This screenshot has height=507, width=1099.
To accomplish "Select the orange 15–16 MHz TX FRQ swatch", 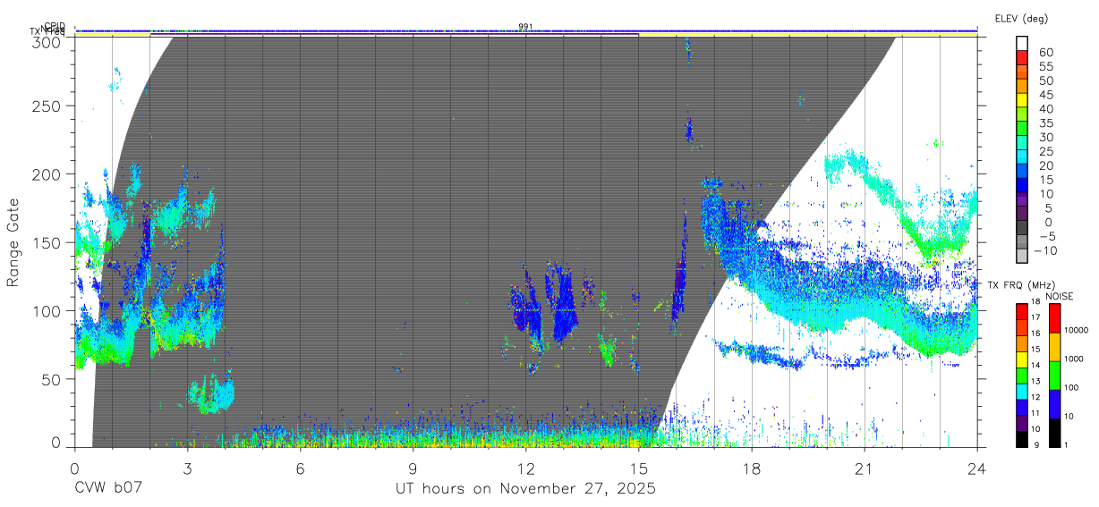I will click(1021, 343).
